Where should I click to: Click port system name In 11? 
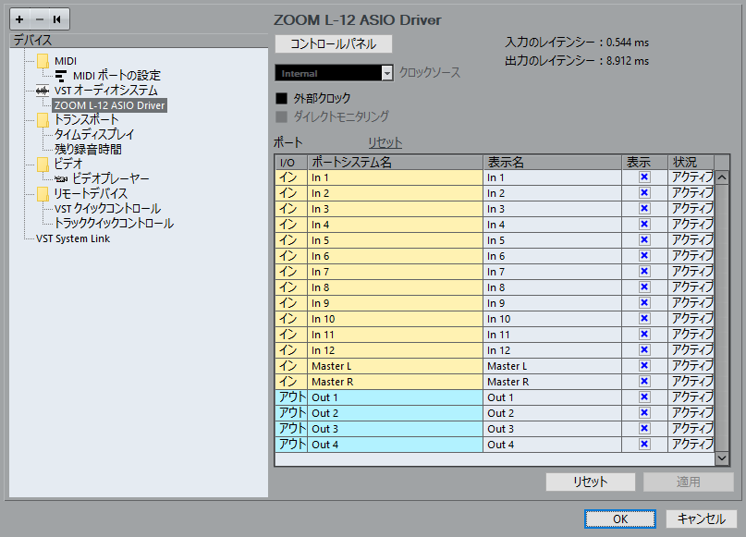(x=396, y=335)
